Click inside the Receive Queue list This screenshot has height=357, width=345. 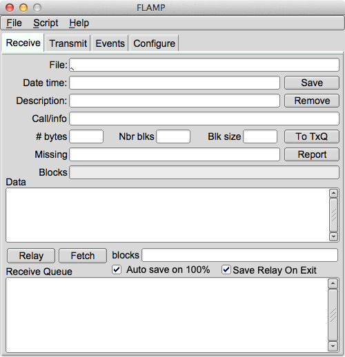167,315
